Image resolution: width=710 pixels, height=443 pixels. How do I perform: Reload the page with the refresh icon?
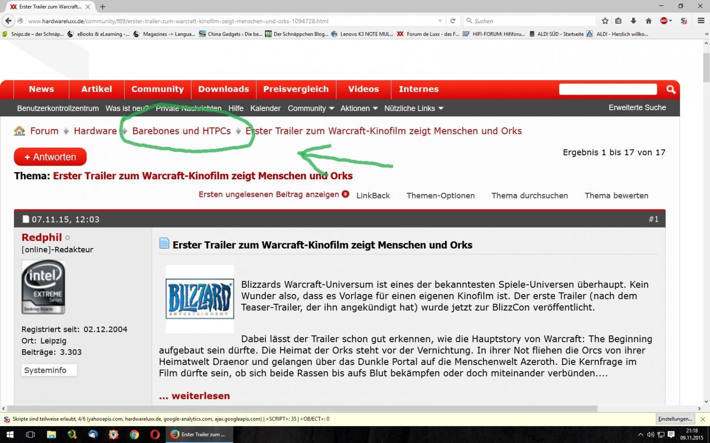[453, 21]
